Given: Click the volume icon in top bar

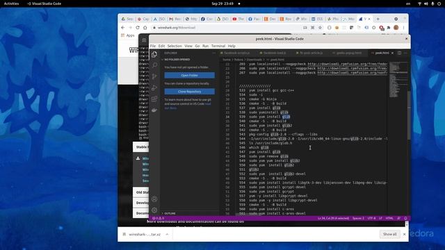Looking at the screenshot, I should tap(426, 3).
